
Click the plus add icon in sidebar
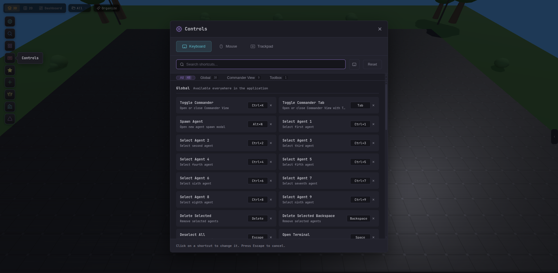pos(10,82)
